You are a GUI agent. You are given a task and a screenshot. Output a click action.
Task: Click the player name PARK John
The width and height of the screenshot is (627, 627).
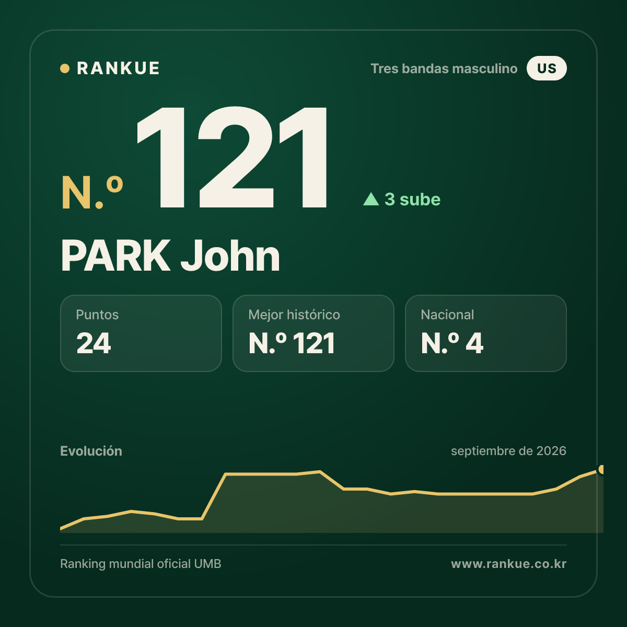pyautogui.click(x=170, y=256)
